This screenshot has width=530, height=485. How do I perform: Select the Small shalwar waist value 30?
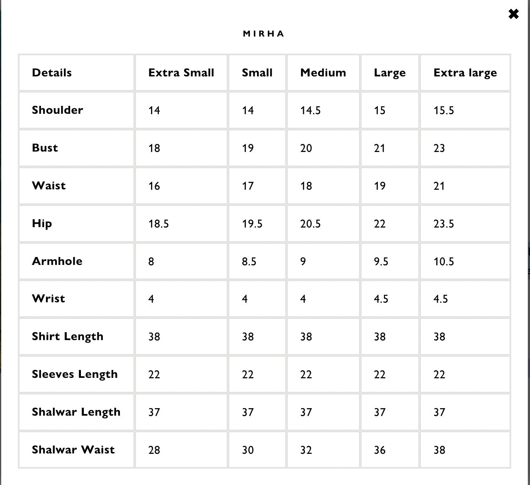pyautogui.click(x=248, y=450)
